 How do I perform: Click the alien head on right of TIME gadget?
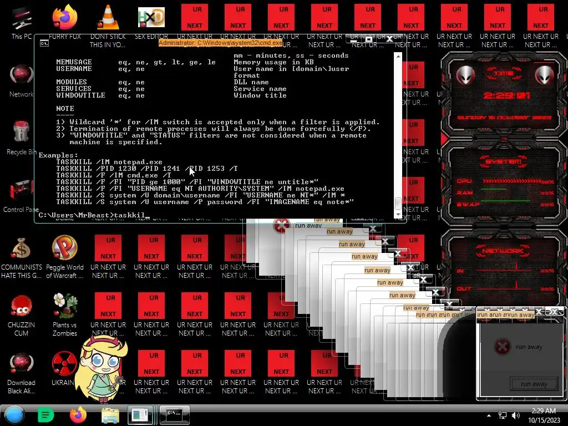(544, 75)
